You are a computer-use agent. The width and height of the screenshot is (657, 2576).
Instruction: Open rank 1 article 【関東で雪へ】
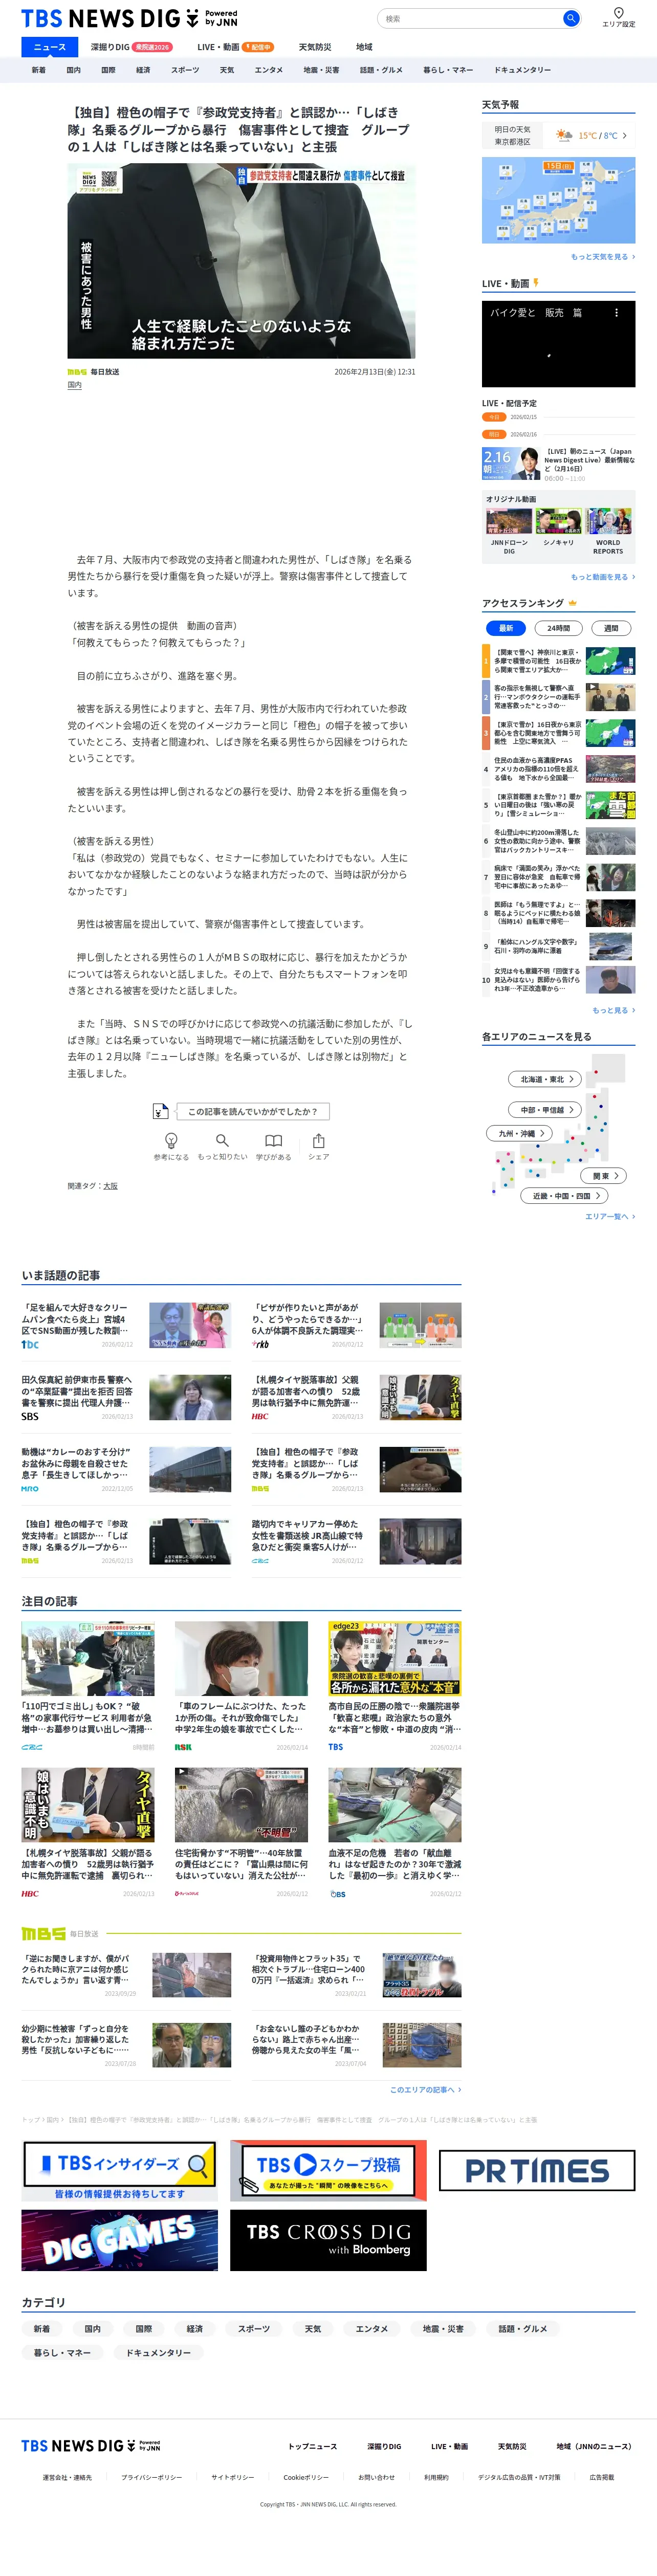click(x=559, y=661)
